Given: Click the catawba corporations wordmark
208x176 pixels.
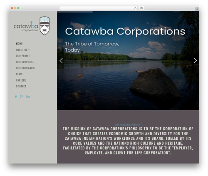Looking at the screenshot, I should coord(26,27).
